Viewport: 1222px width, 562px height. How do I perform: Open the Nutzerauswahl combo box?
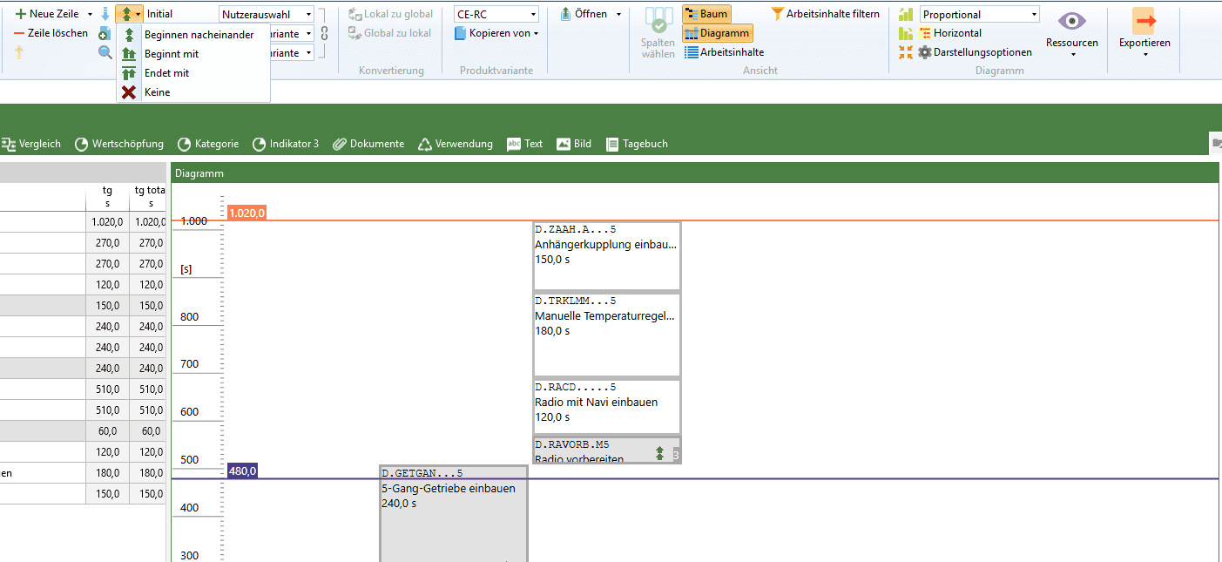click(267, 15)
